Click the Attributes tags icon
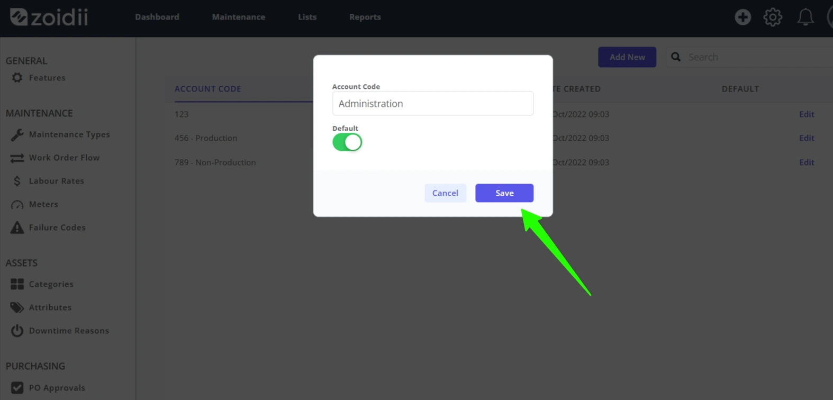 pyautogui.click(x=17, y=307)
